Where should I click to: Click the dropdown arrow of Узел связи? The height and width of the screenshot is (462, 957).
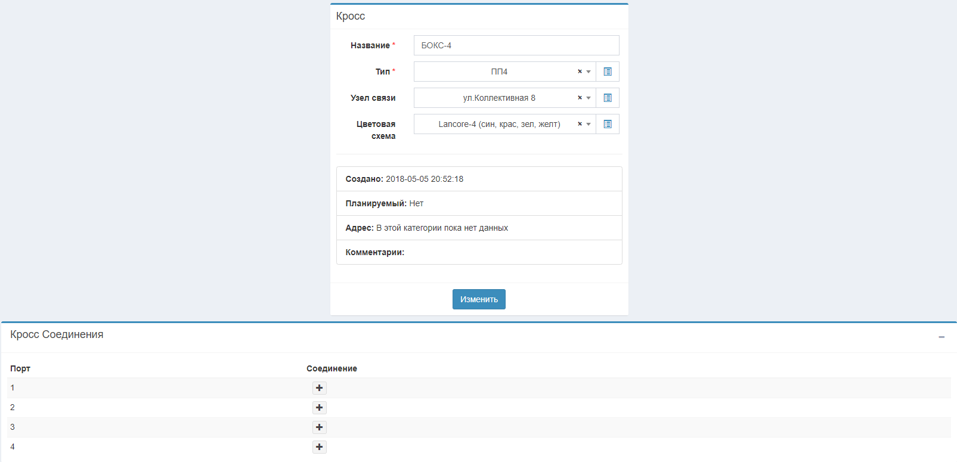589,98
